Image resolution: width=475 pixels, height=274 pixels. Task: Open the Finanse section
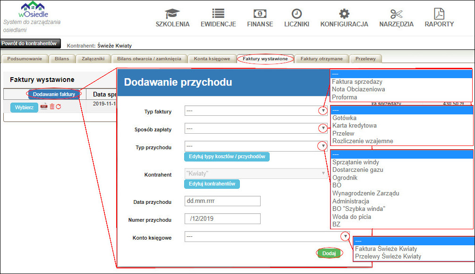pos(260,18)
